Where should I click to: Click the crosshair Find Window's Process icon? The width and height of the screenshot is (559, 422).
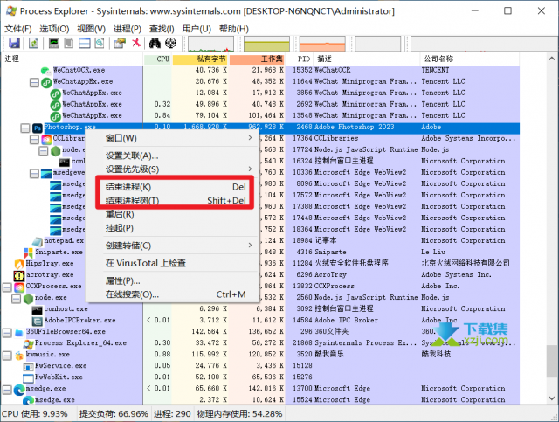171,43
